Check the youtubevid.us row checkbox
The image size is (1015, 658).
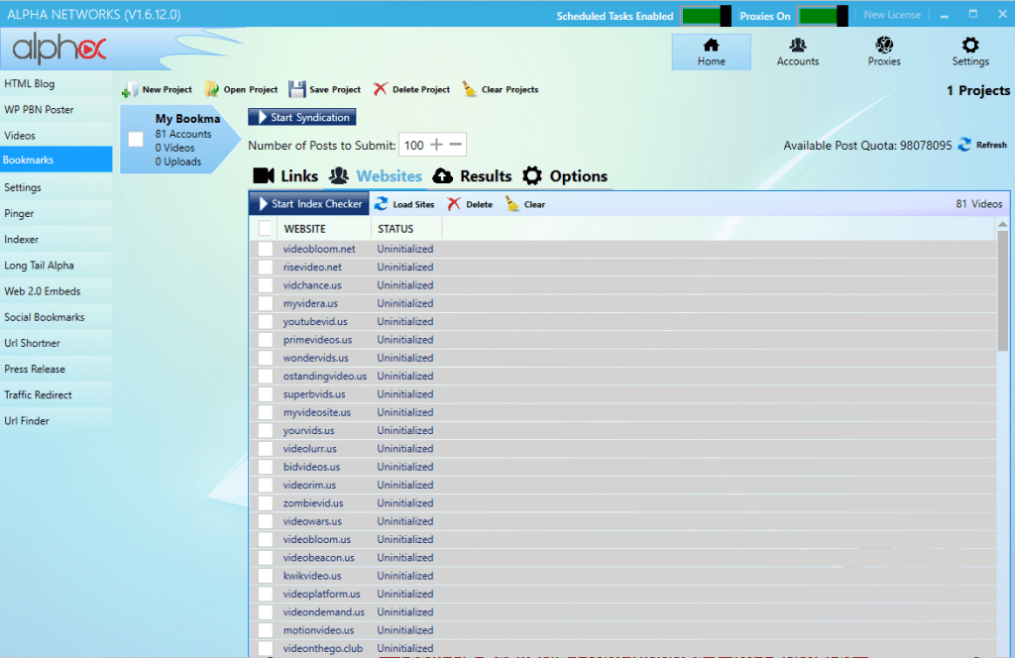[266, 321]
